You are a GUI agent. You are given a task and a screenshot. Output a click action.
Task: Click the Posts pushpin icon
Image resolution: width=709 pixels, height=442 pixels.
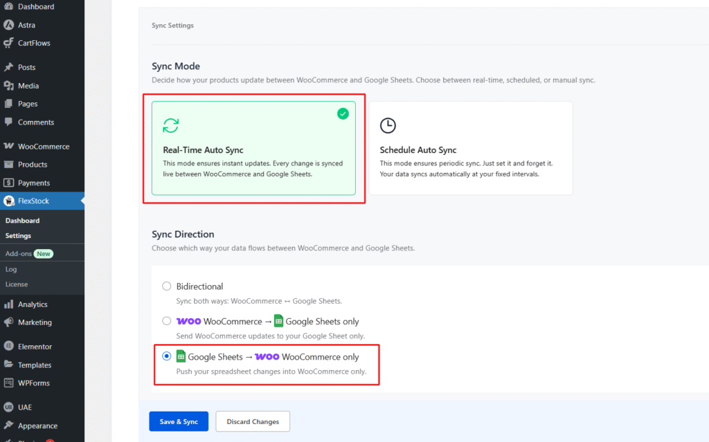point(8,67)
